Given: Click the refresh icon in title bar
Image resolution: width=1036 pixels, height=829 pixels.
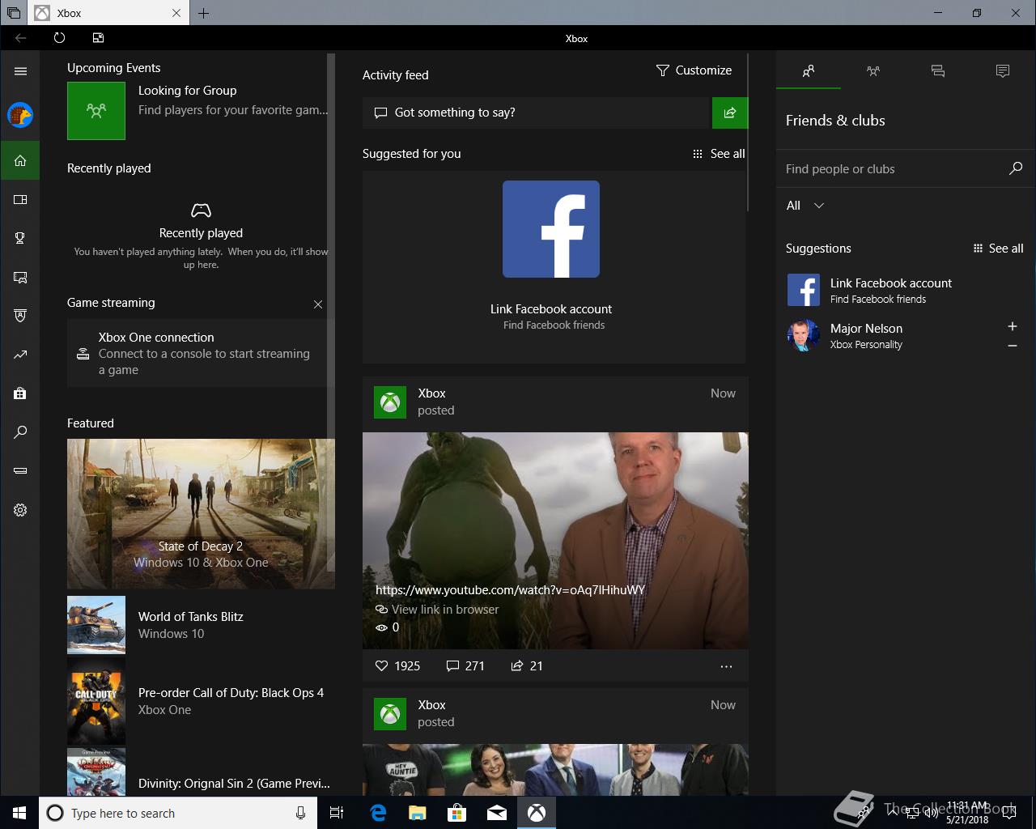Looking at the screenshot, I should coord(59,38).
